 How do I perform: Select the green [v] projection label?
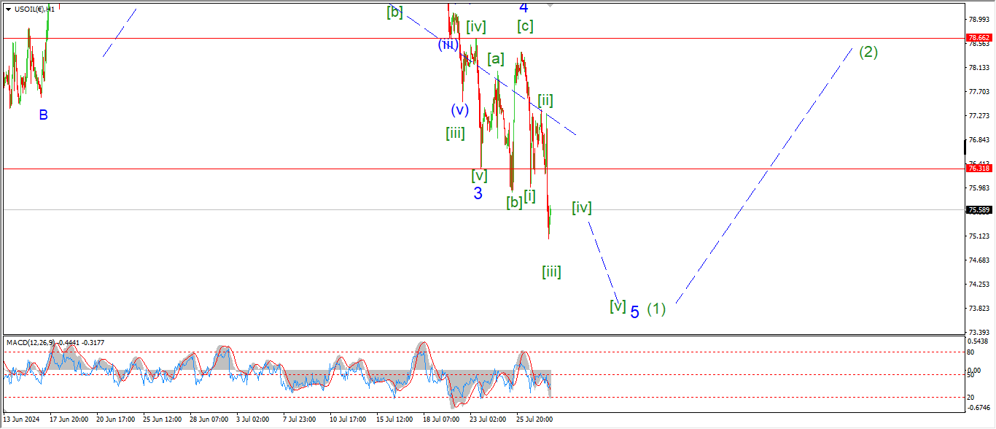coord(618,306)
